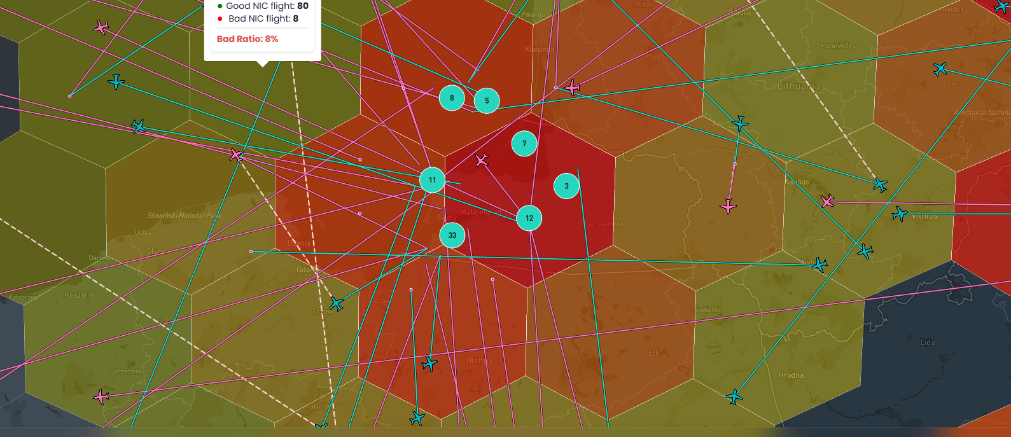Screen dimensions: 1011x437
Task: Select pink plane east of Klaipėda
Action: pos(573,88)
